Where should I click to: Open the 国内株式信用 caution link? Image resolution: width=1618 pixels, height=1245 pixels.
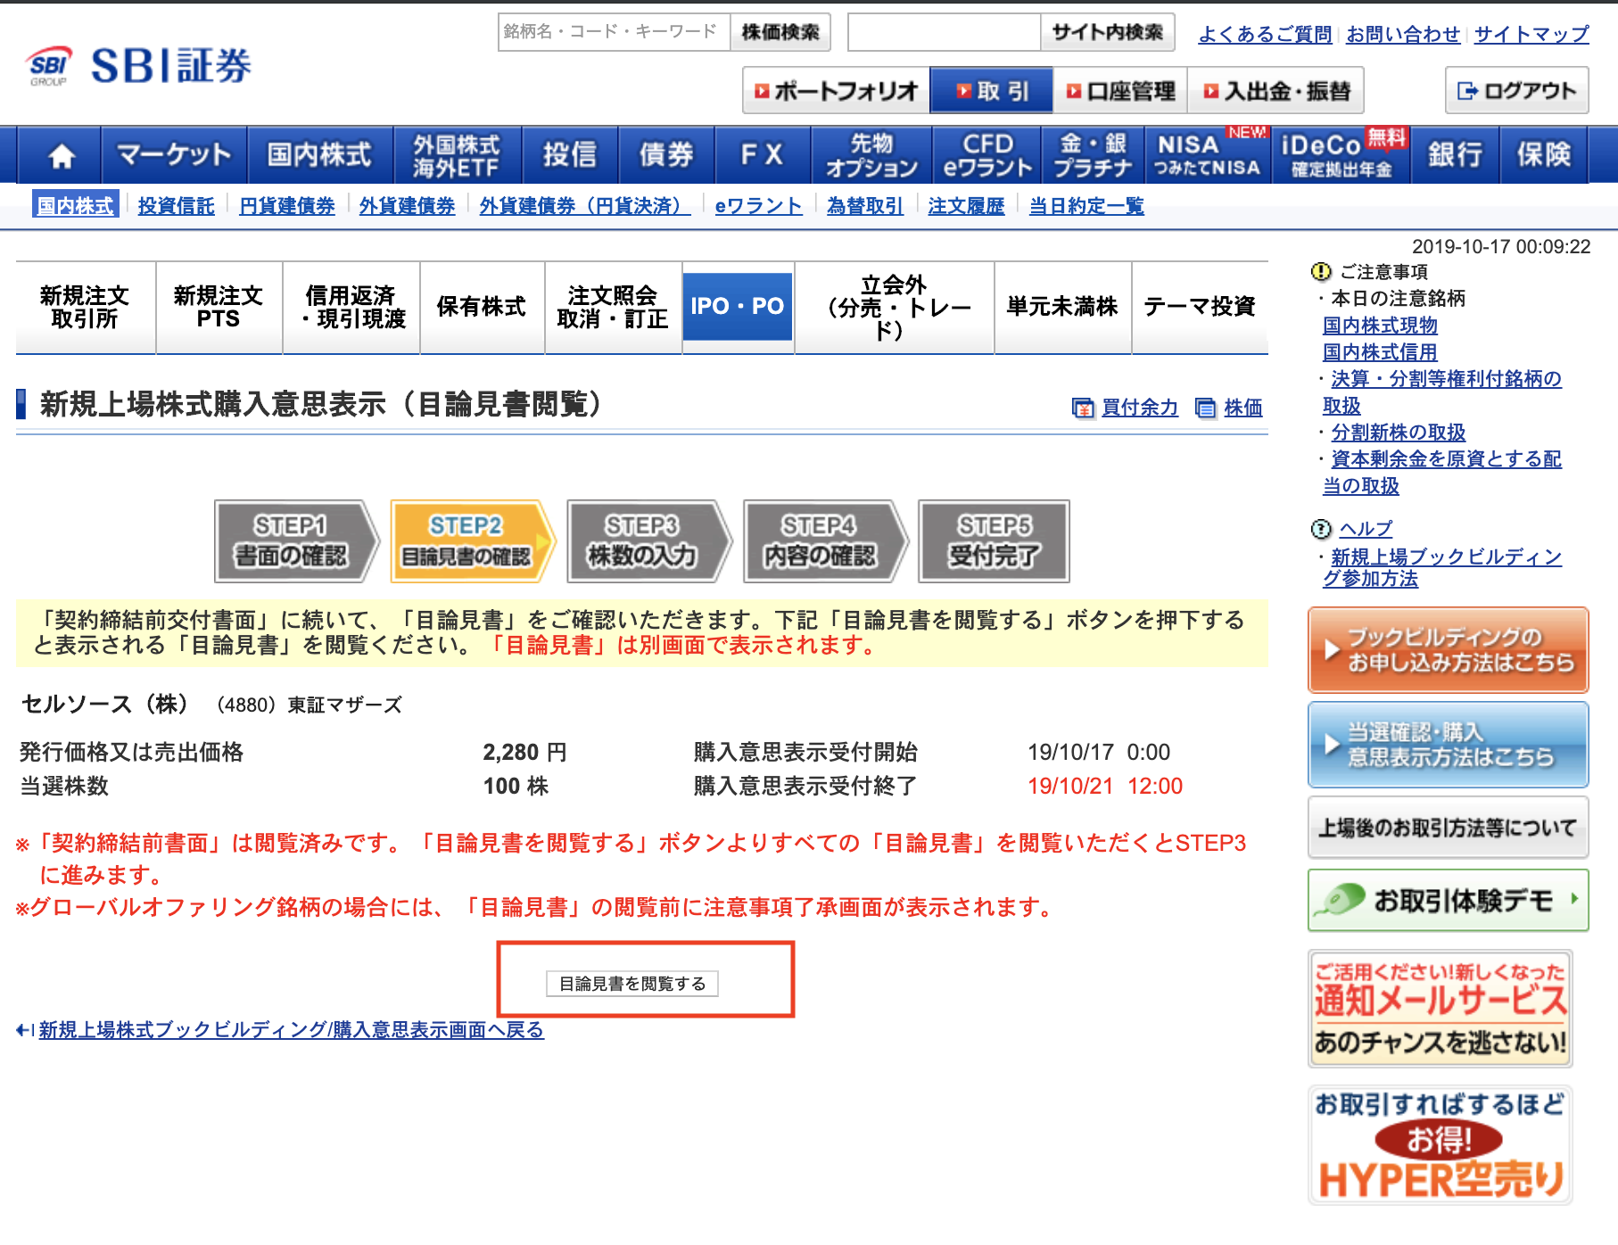(1380, 352)
